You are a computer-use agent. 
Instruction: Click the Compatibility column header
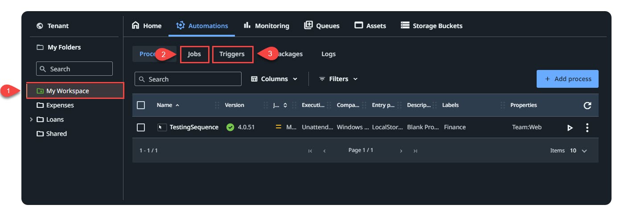[x=348, y=105]
